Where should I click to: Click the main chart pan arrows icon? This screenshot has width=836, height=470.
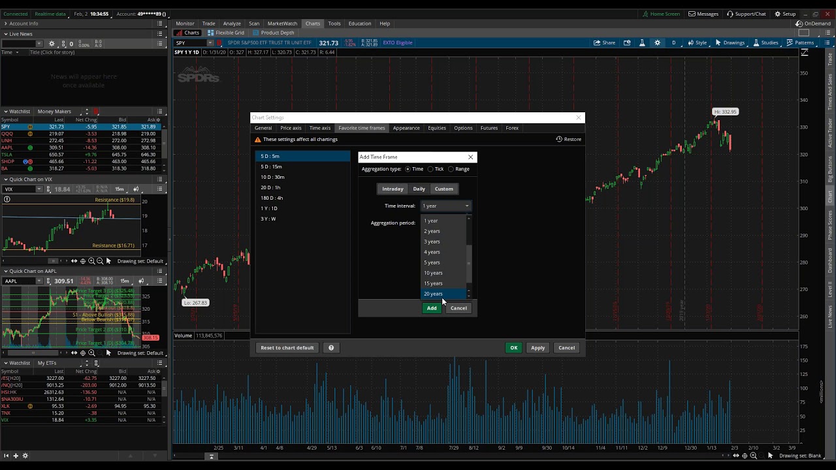[736, 456]
